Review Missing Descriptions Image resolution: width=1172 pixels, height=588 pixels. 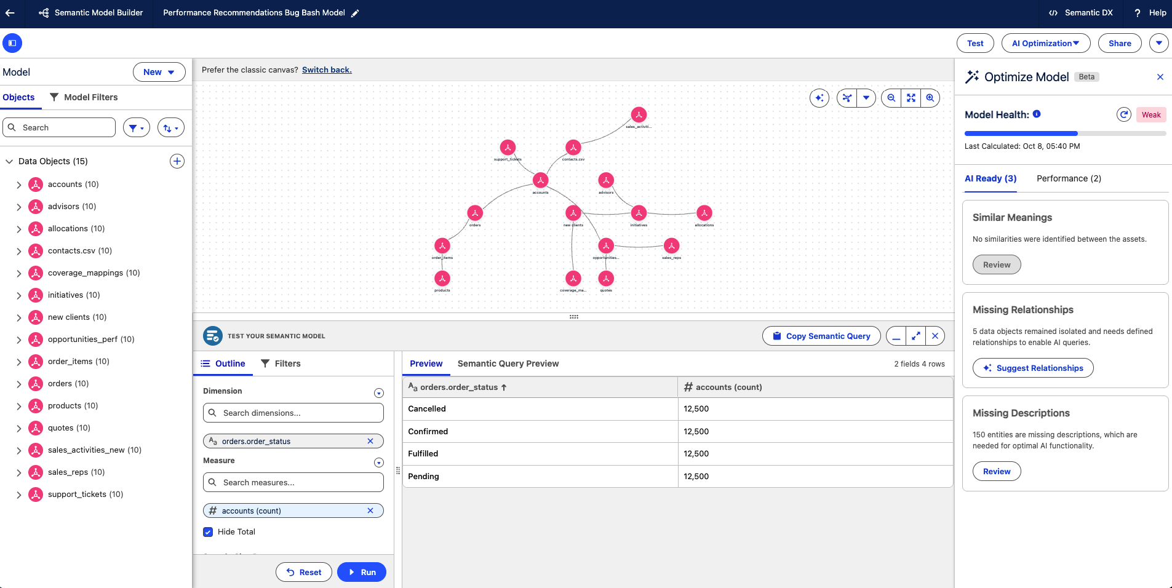pyautogui.click(x=997, y=471)
